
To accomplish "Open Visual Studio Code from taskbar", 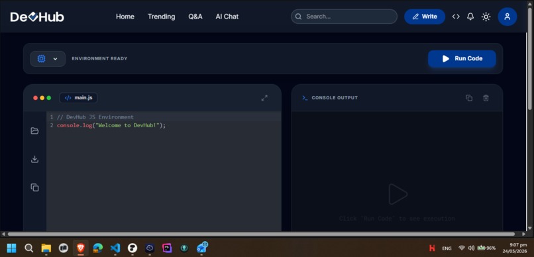I will (x=115, y=248).
